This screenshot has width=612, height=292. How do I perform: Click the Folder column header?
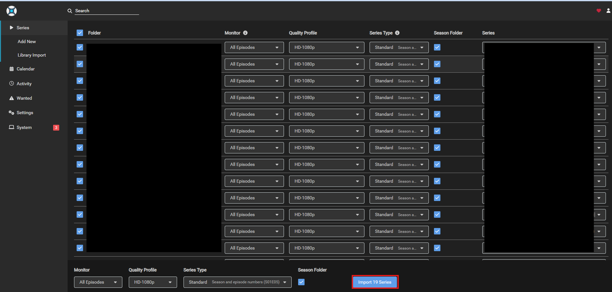(x=94, y=33)
